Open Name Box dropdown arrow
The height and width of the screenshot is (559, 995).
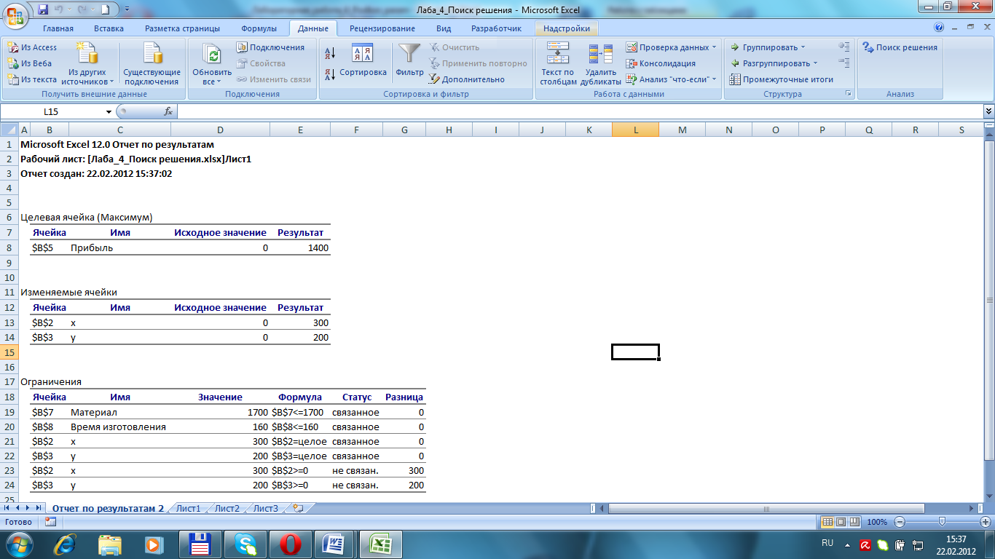(x=109, y=111)
